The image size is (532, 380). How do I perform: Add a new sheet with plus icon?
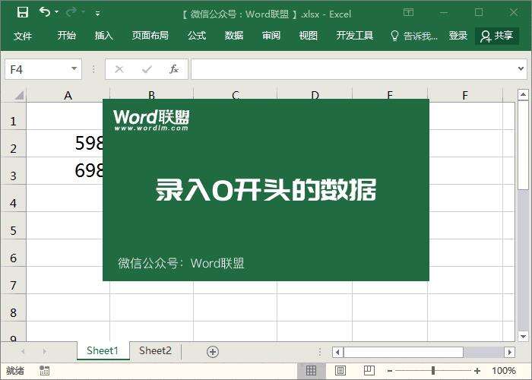coord(213,352)
